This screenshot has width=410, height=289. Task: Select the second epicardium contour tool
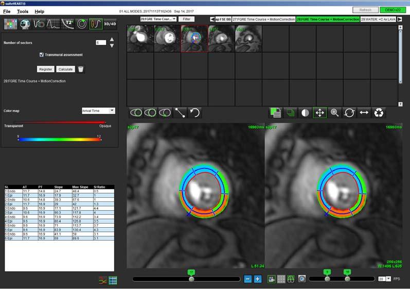coord(150,113)
